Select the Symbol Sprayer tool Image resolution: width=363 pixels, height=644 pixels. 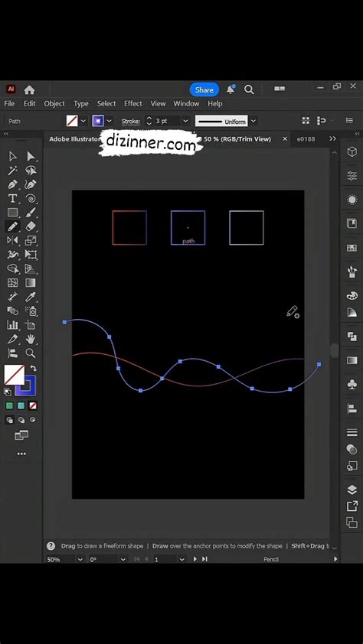pos(31,311)
